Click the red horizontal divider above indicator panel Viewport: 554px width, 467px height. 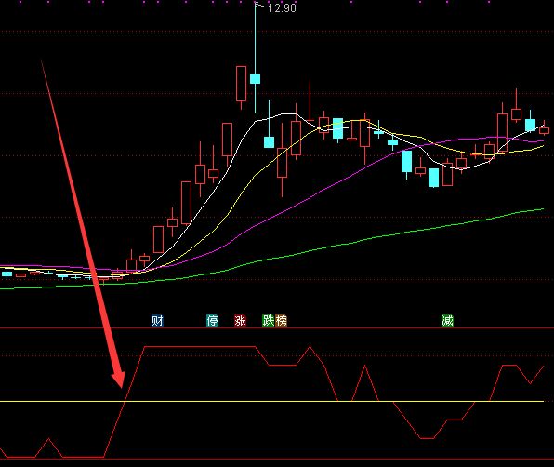[x=277, y=328]
